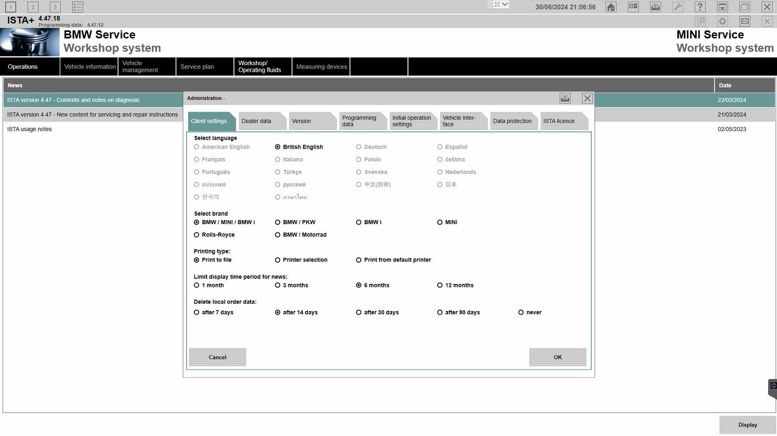Delete order data after 14 days
The height and width of the screenshot is (436, 777).
pyautogui.click(x=296, y=312)
